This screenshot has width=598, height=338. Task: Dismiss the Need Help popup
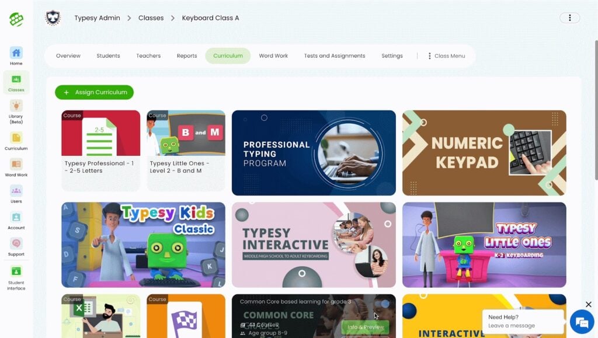(x=589, y=305)
